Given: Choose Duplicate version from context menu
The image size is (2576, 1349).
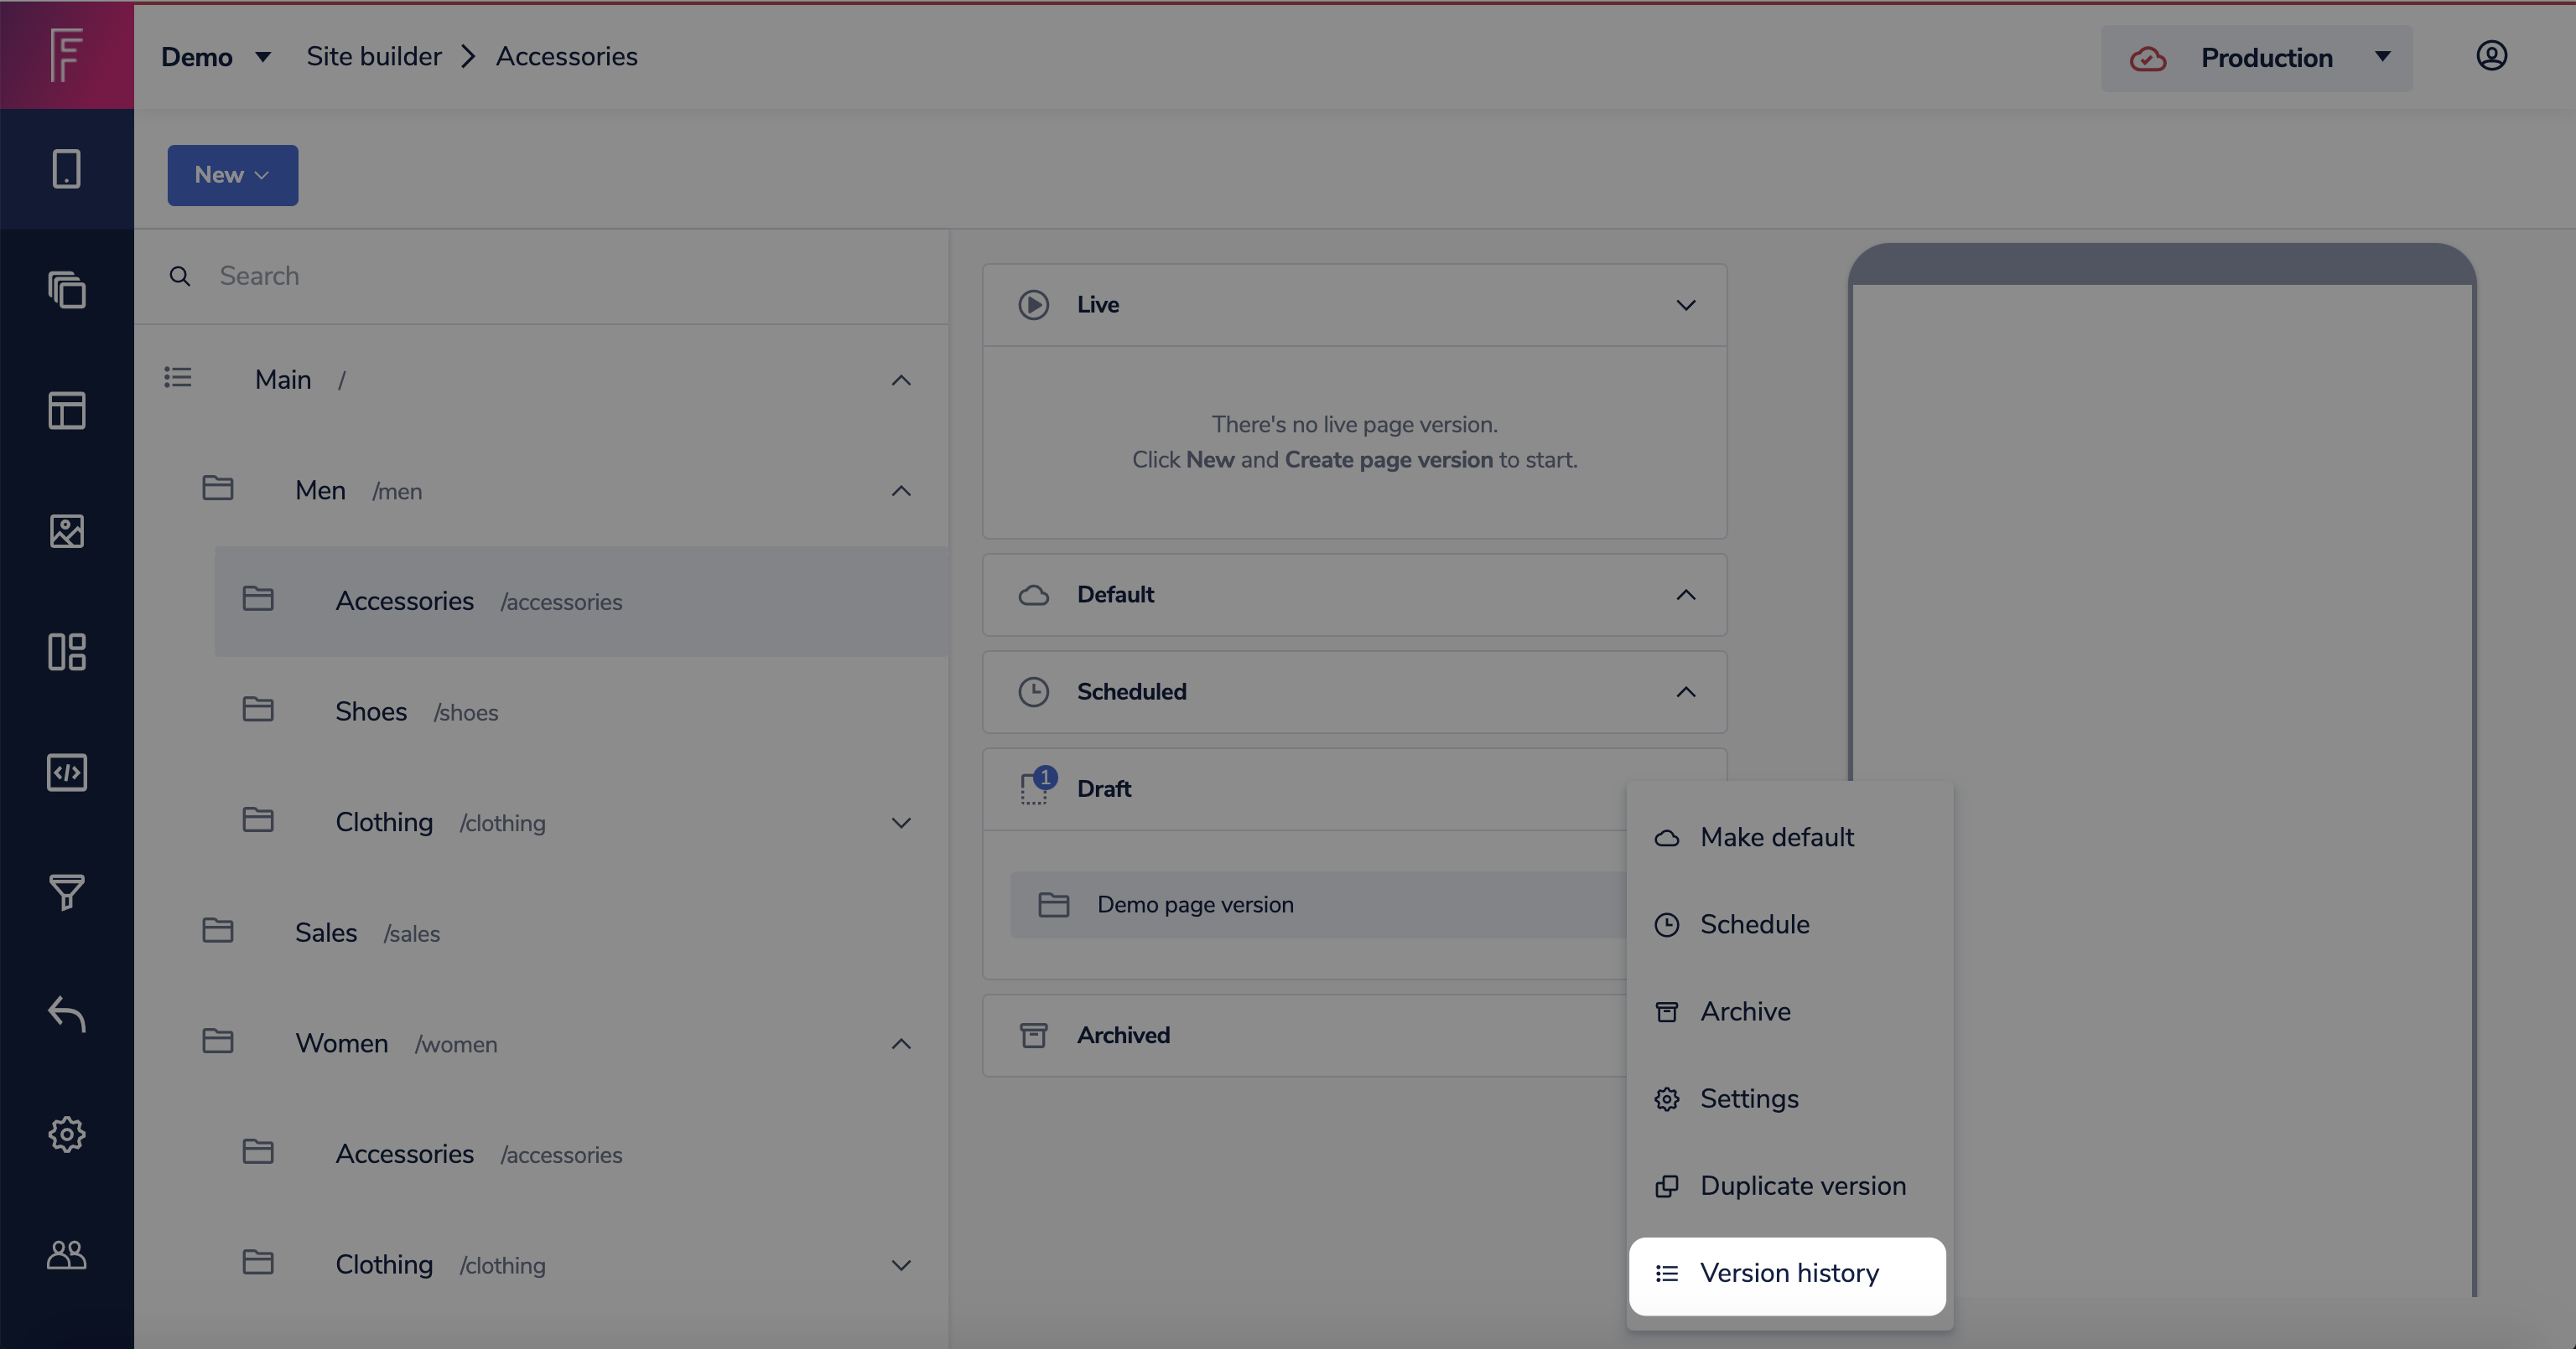Looking at the screenshot, I should pyautogui.click(x=1788, y=1186).
